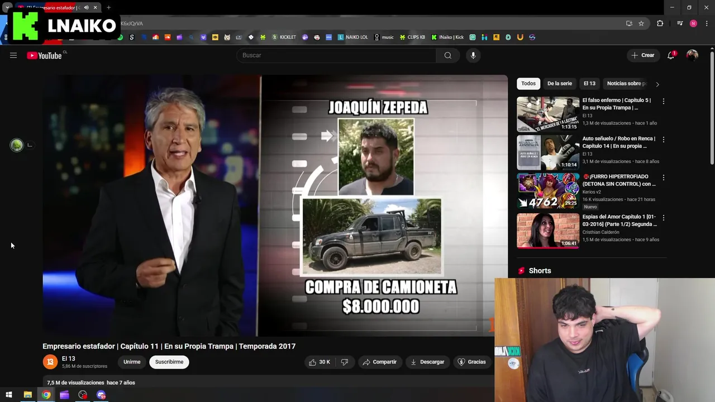Open File Explorer from the taskbar

(x=27, y=395)
